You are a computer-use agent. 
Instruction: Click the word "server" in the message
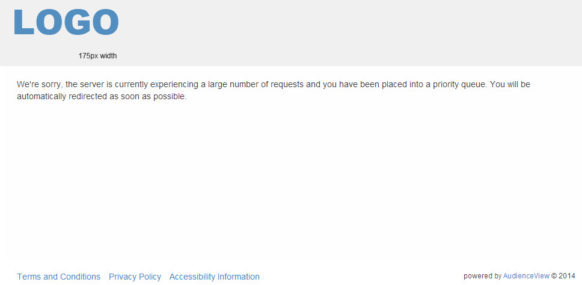(x=92, y=84)
